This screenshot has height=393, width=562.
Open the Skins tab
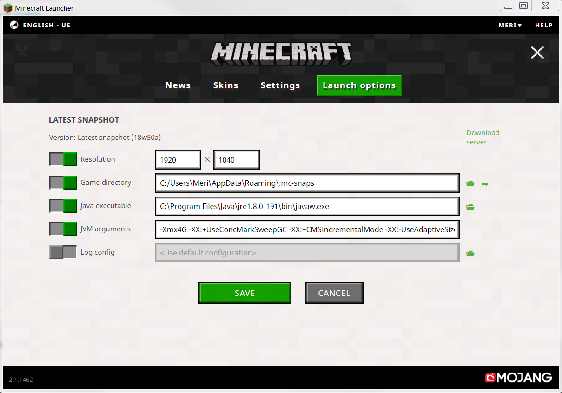click(225, 85)
